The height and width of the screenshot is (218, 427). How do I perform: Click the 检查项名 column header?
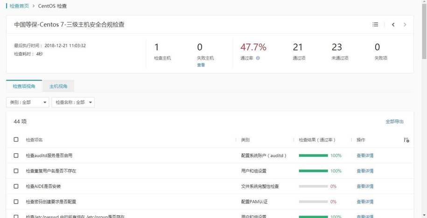coord(34,140)
